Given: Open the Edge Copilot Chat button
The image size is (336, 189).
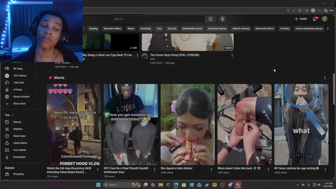Looking at the screenshot, I should pos(329,10).
